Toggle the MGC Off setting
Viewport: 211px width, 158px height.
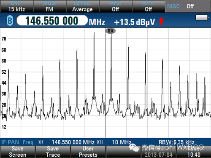point(188,6)
